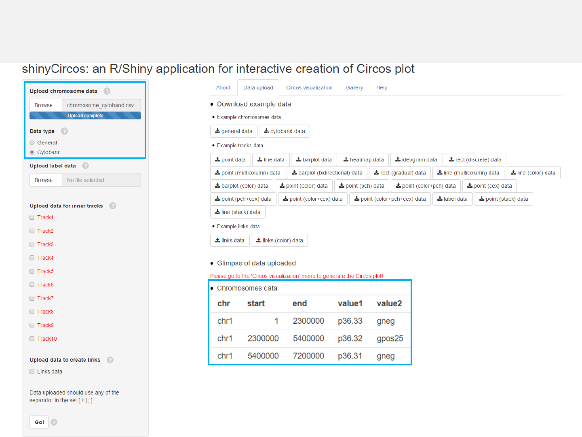The width and height of the screenshot is (582, 437).
Task: Open the Gallery tab
Action: [x=354, y=87]
